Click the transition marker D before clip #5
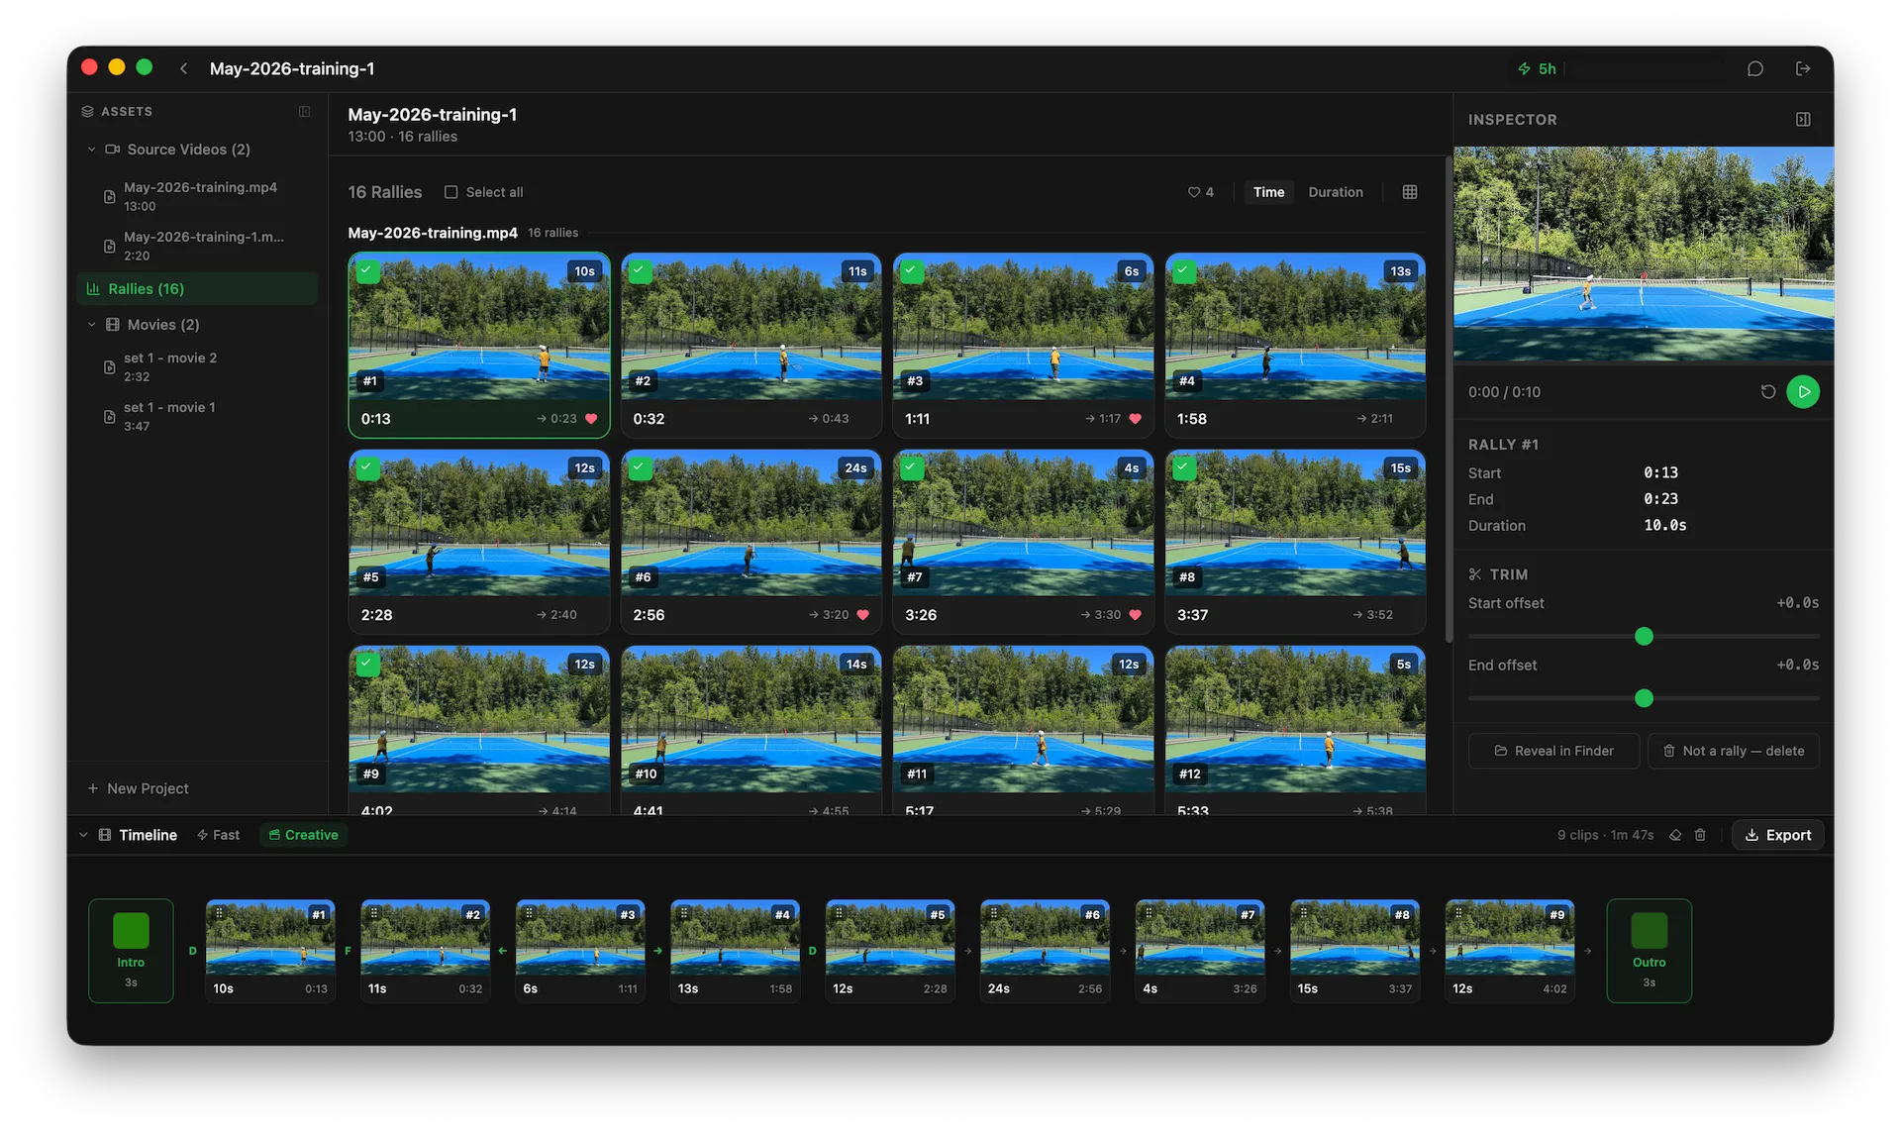 (x=812, y=951)
